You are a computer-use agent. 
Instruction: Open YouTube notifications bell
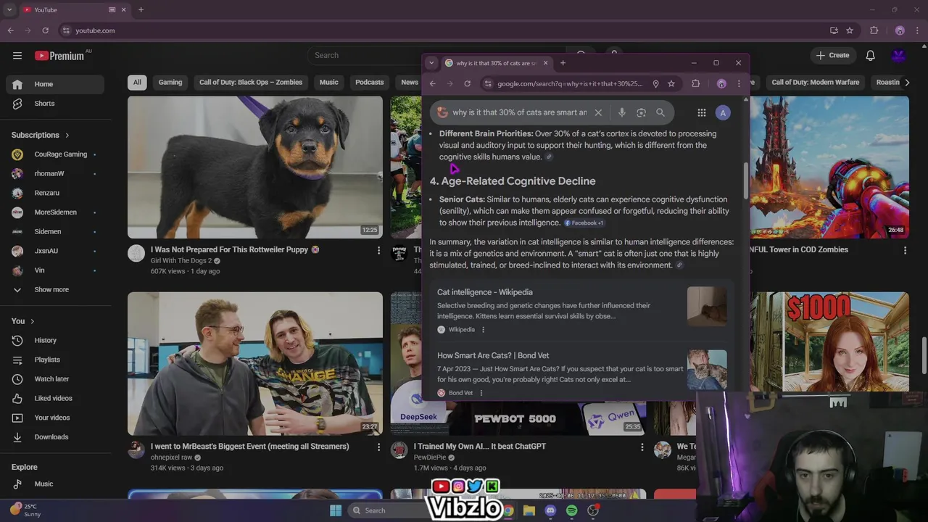pos(871,56)
